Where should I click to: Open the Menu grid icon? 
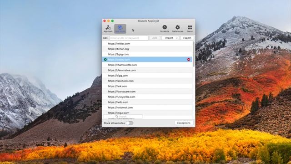tap(190, 29)
